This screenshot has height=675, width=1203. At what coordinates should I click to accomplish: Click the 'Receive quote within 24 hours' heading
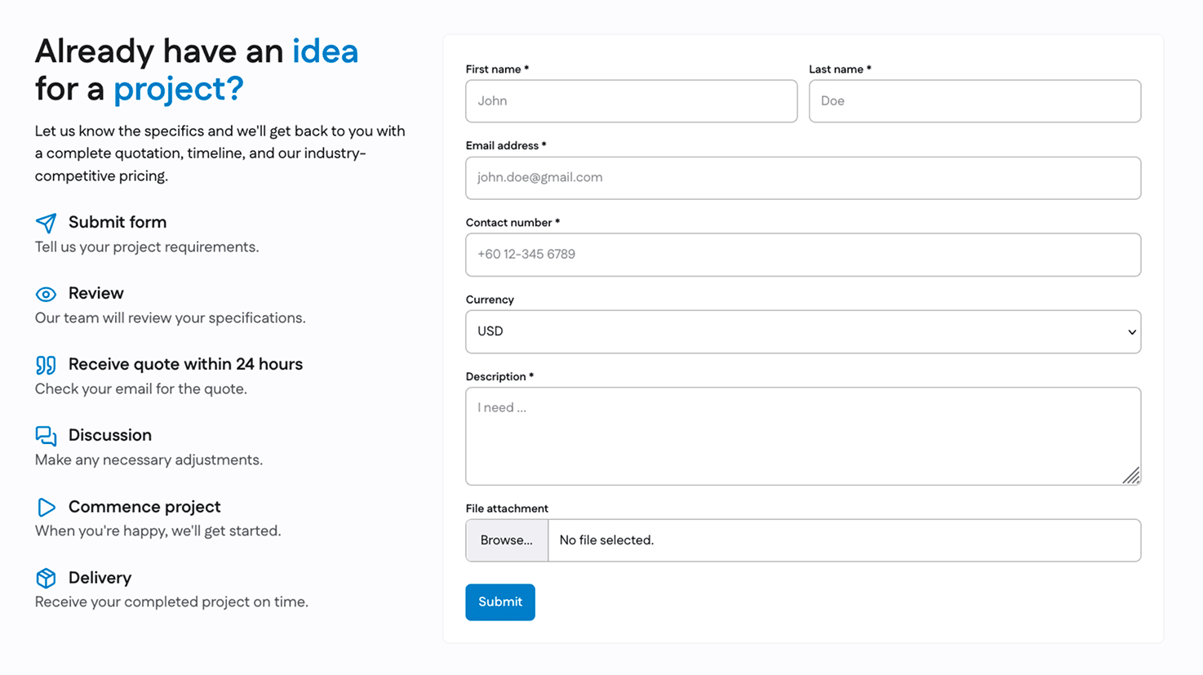point(185,364)
